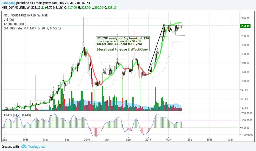Select the CM_Ultimate_MA_MTF indicator label

(x=32, y=28)
